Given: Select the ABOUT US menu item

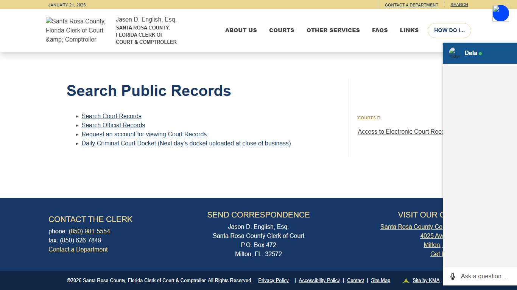Looking at the screenshot, I should point(241,30).
